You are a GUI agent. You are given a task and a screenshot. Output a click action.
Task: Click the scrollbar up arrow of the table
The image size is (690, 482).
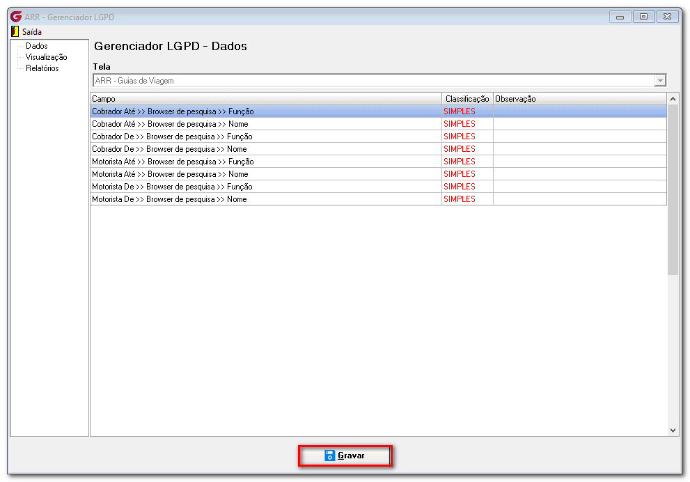tap(673, 99)
